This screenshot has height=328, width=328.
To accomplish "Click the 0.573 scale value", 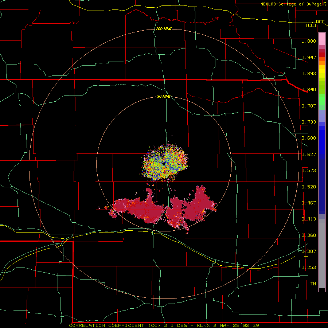I will pos(309,171).
